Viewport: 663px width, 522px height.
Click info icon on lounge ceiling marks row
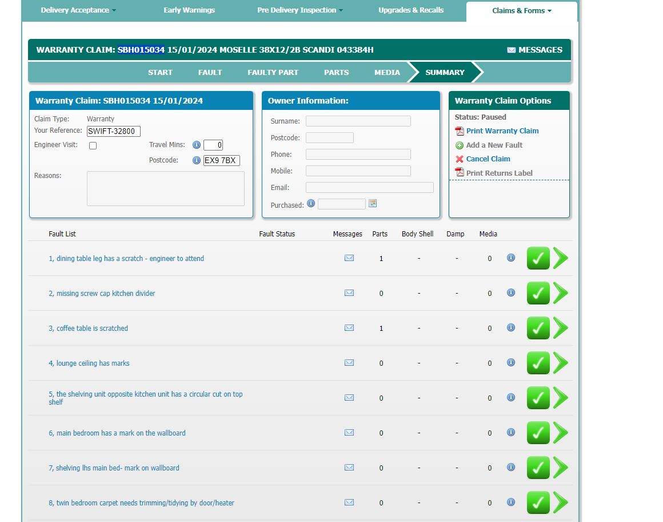point(511,362)
